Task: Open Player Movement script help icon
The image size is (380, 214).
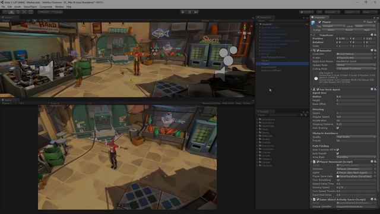Action: point(372,162)
